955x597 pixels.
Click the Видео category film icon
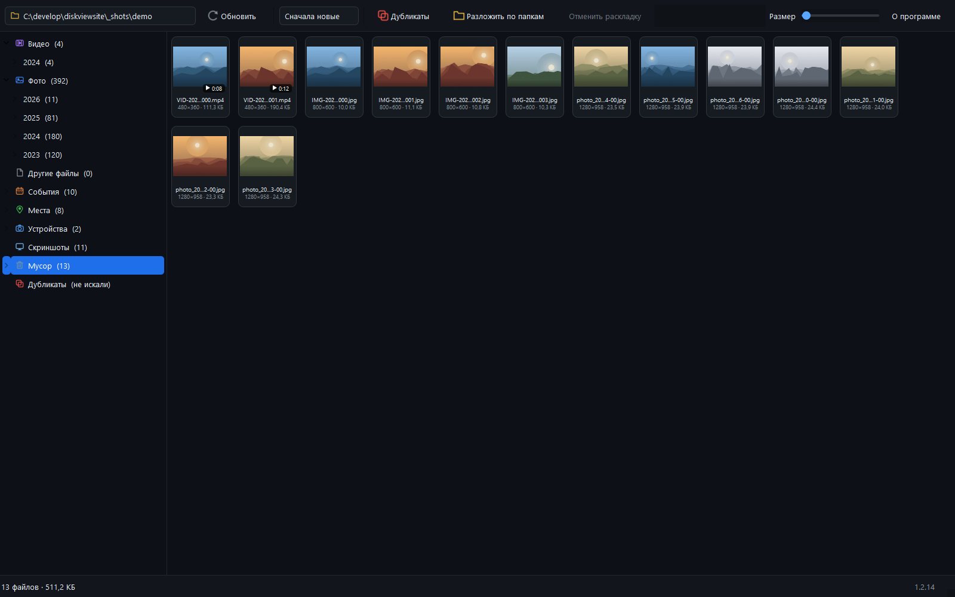point(20,43)
